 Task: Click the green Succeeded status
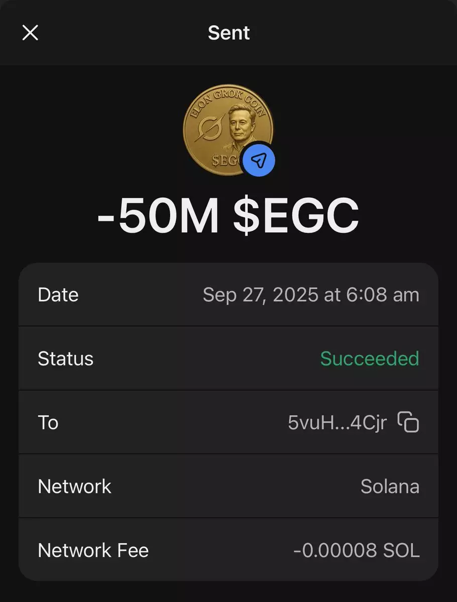369,358
